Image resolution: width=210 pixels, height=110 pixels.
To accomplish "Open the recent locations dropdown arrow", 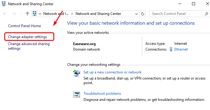I will tap(21, 14).
